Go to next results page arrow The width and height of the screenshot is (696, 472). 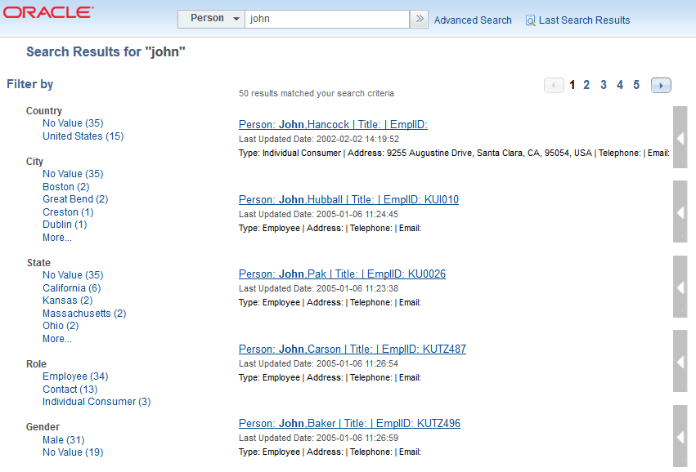pos(661,85)
